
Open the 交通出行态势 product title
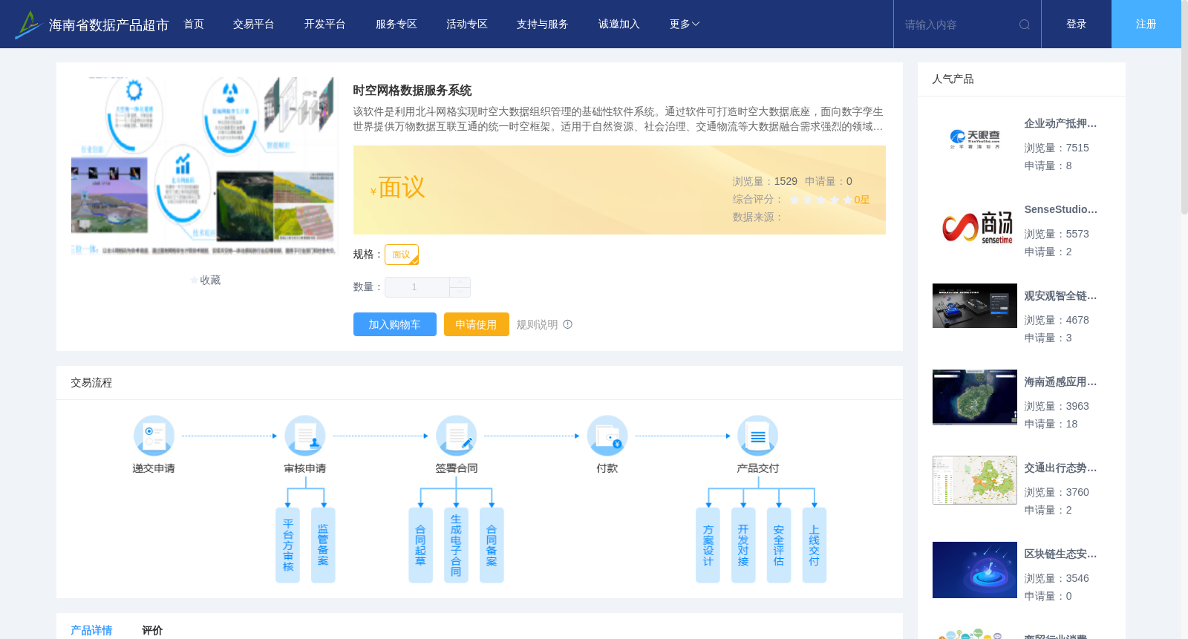[1060, 468]
